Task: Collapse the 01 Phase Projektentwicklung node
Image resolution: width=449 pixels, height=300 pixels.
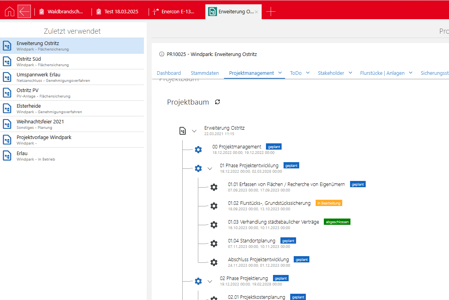Action: [x=210, y=169]
